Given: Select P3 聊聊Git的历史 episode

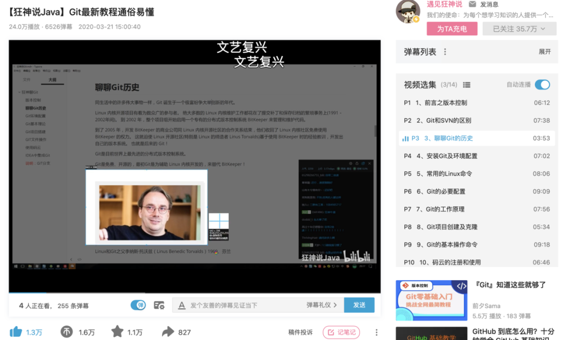Looking at the screenshot, I should coord(477,138).
